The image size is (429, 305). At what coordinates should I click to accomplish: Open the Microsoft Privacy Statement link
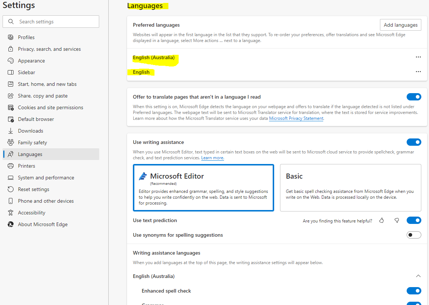click(x=296, y=118)
